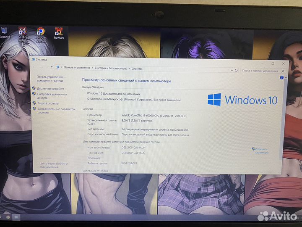Click the processor value 'Intel(R) Core(TM) i3-6006U'
Viewport: 302px width, 227px height.
pyautogui.click(x=154, y=116)
